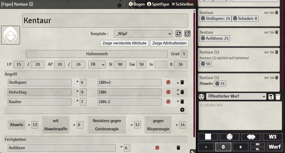The height and width of the screenshot is (153, 285).
Task: Toggle the KL keep-lowest option
Action: tap(257, 149)
